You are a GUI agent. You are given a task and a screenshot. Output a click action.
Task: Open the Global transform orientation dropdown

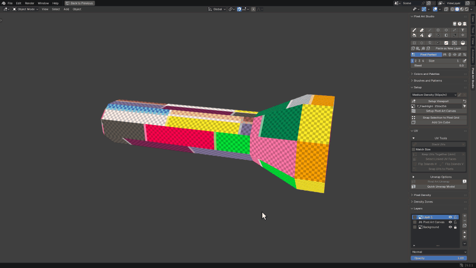tap(217, 9)
